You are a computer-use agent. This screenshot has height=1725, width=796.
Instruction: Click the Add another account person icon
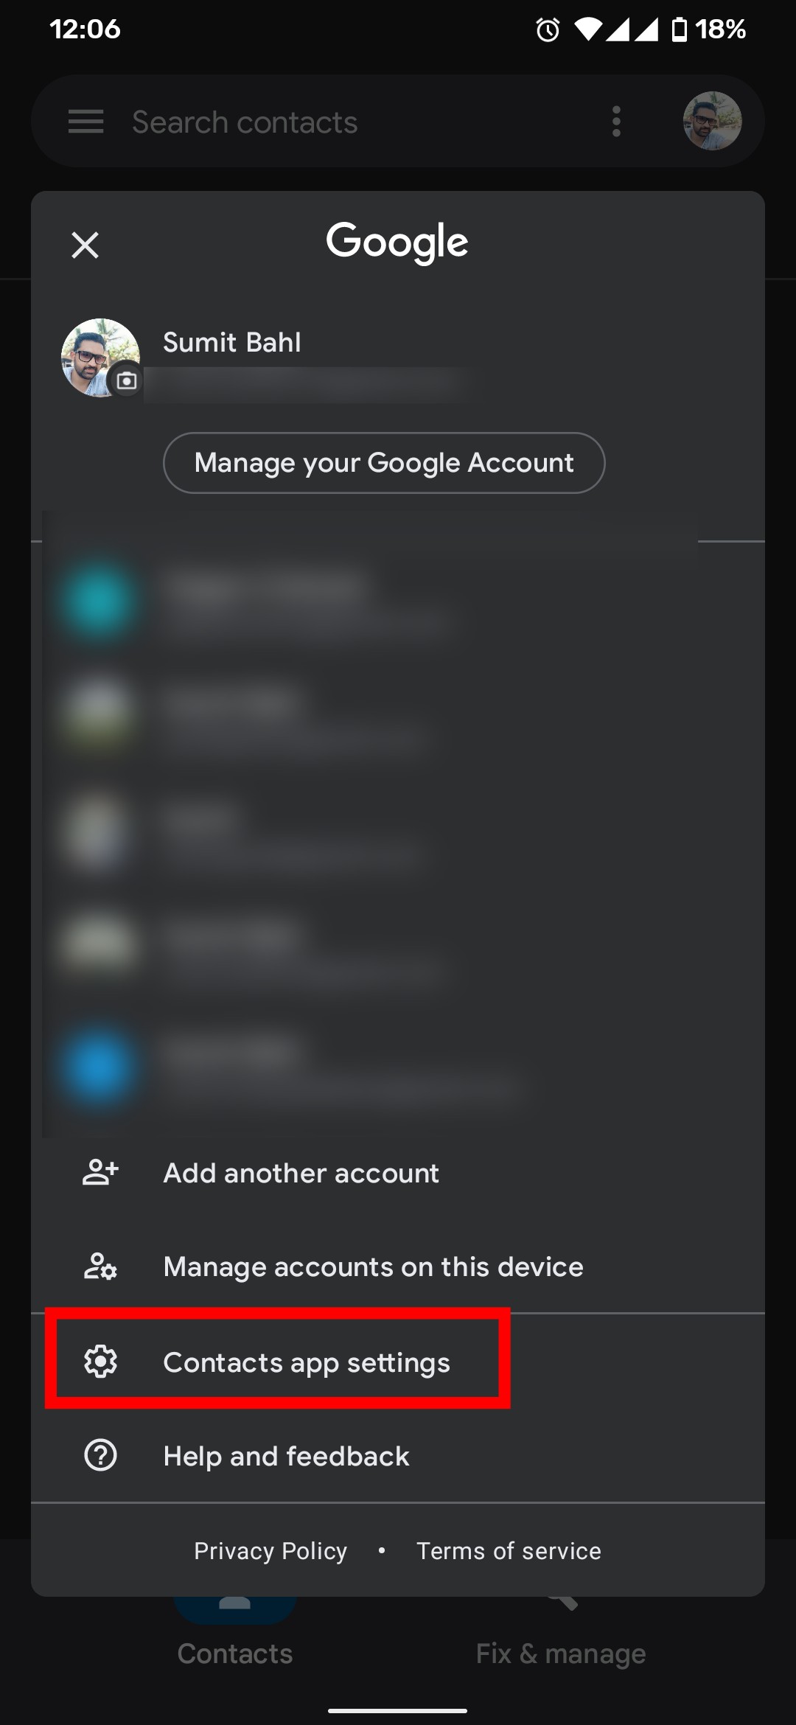[x=100, y=1172]
